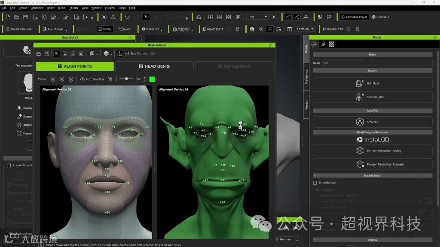
Task: Open the Photoreal shader dropdown
Action: [x=305, y=29]
